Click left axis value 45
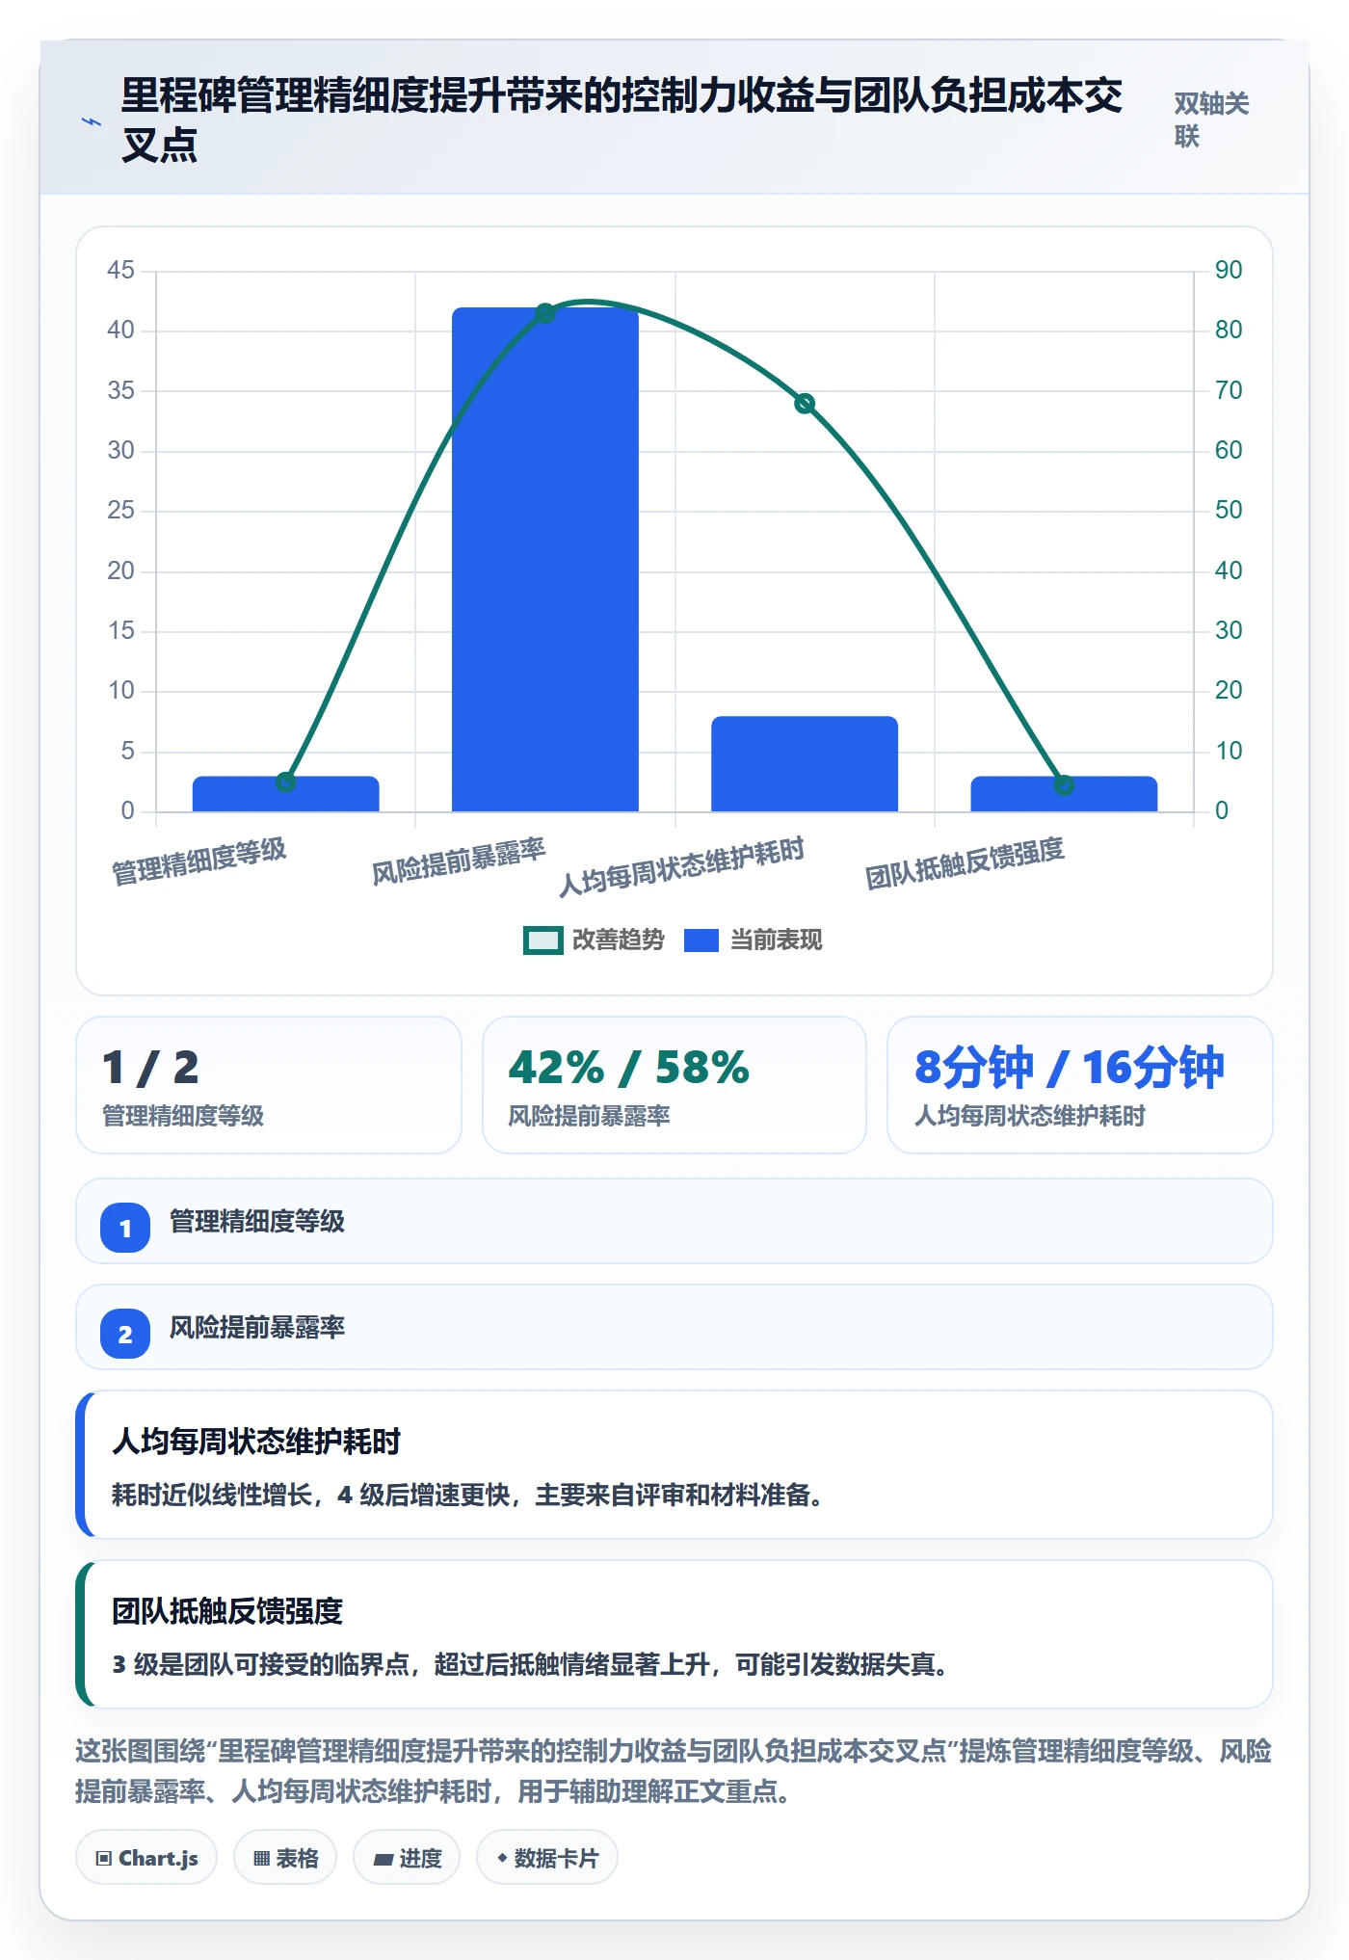 120,270
